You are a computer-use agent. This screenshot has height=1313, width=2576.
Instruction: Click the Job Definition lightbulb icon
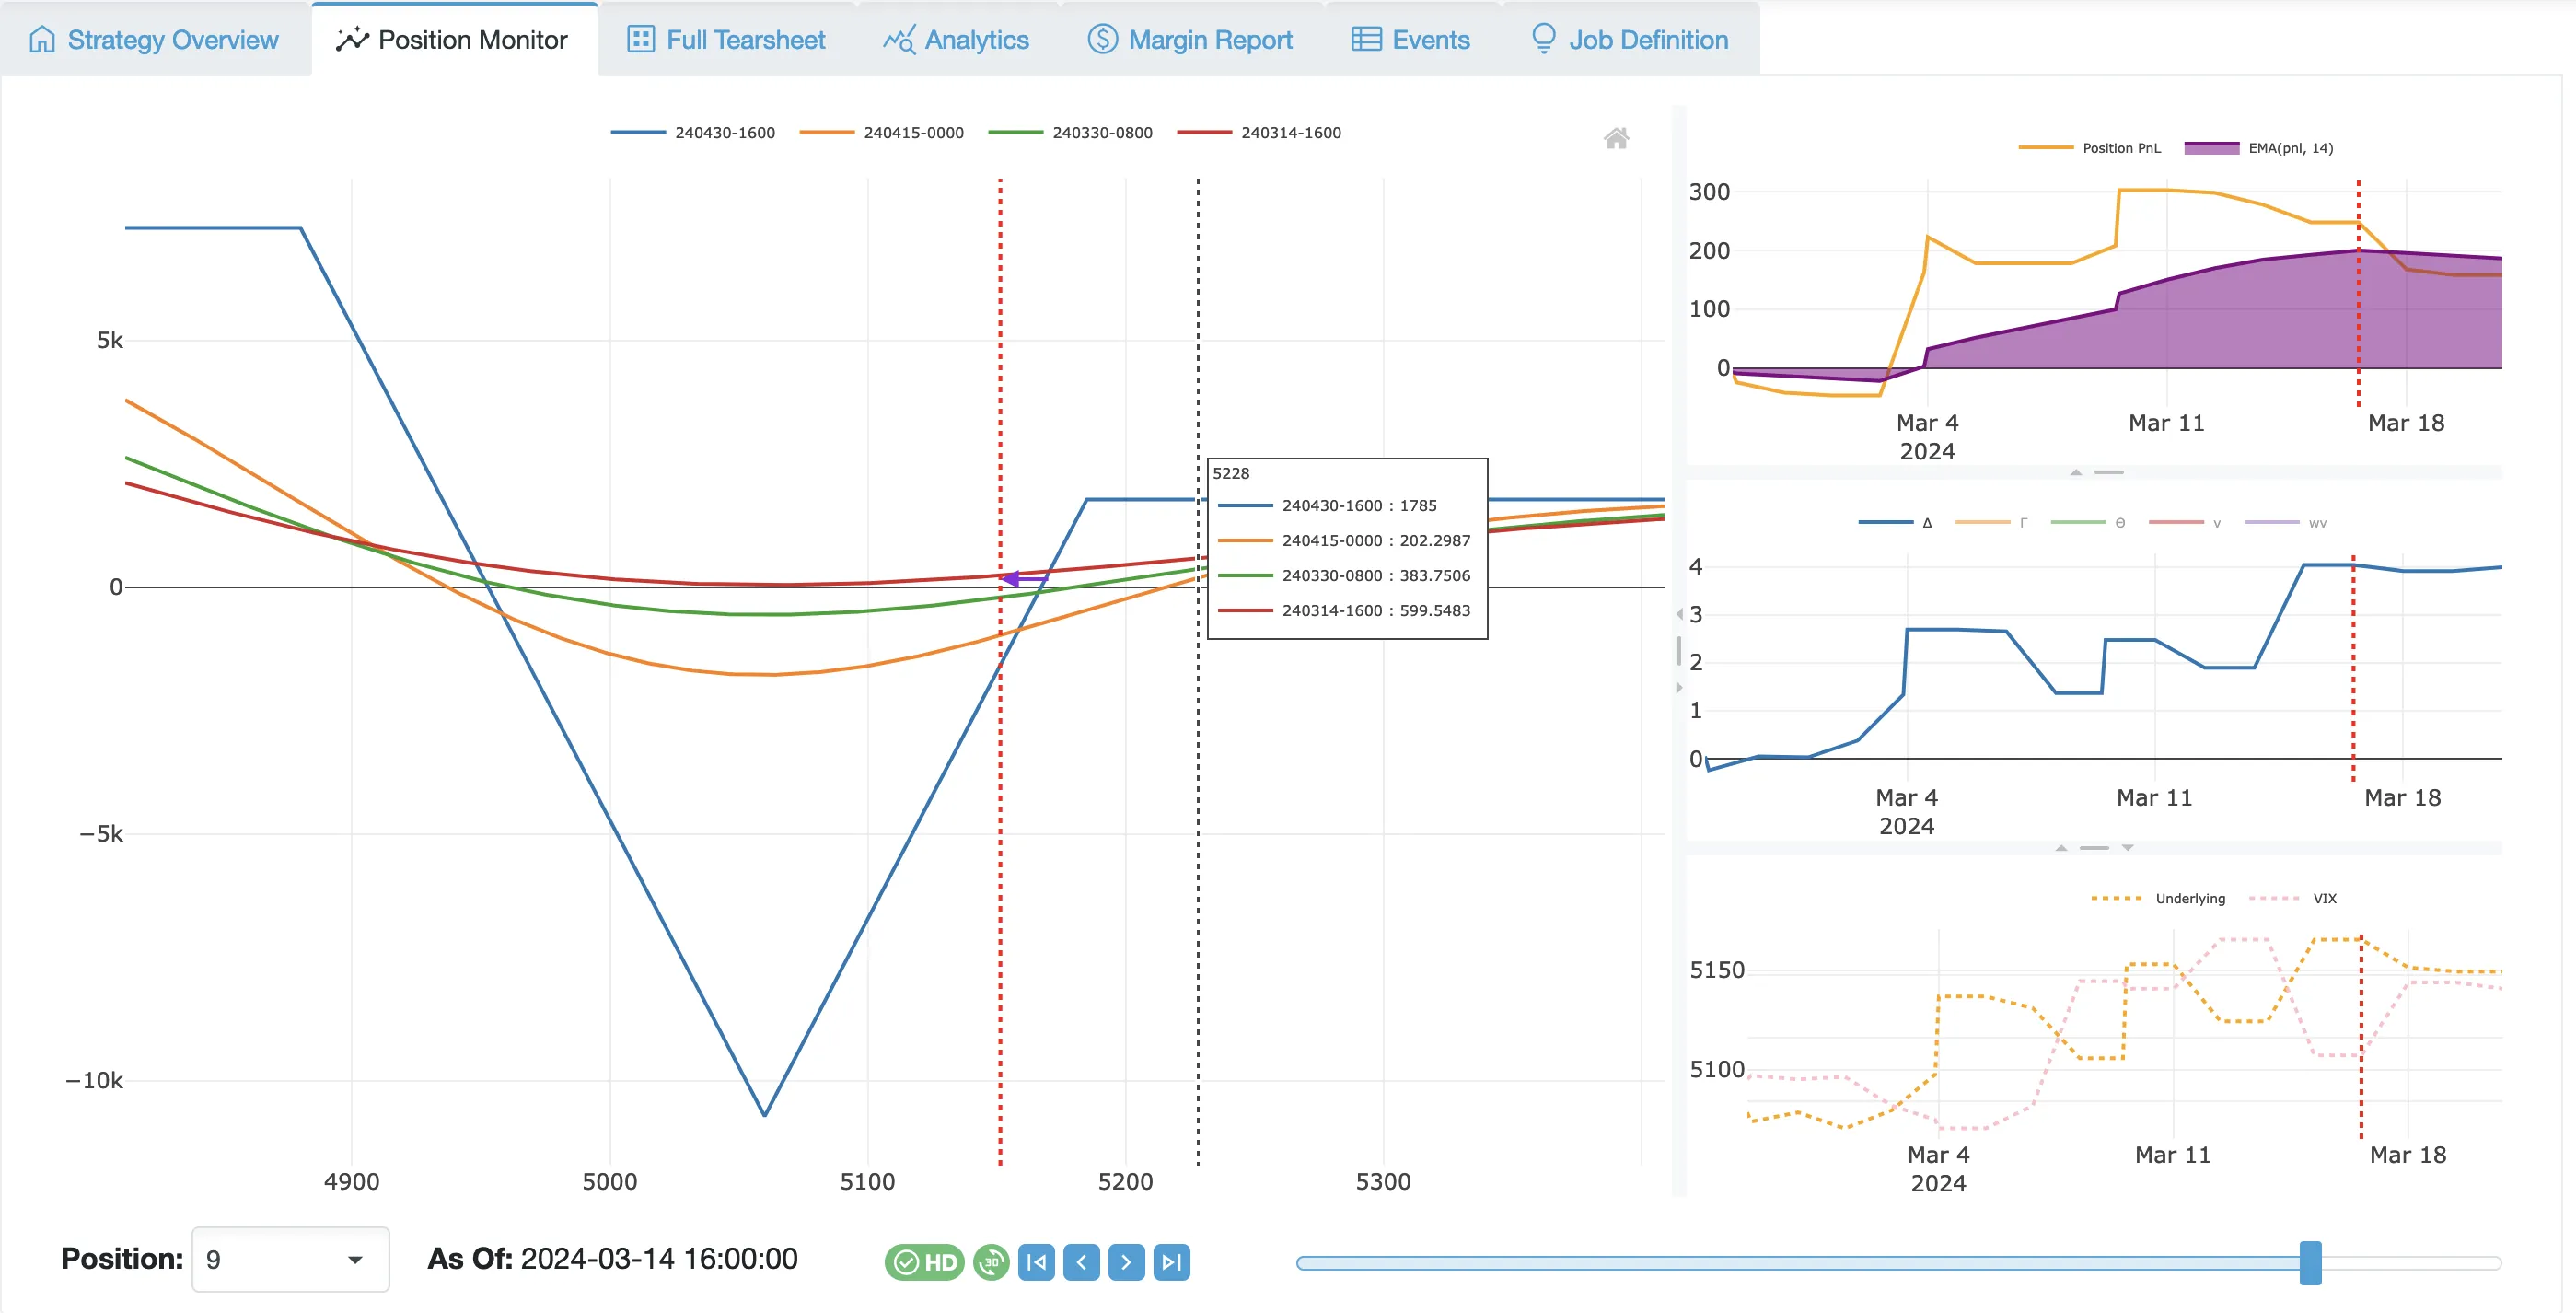[1543, 39]
